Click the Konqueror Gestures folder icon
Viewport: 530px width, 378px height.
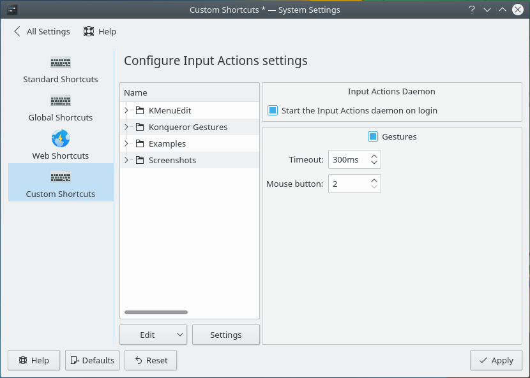[140, 127]
